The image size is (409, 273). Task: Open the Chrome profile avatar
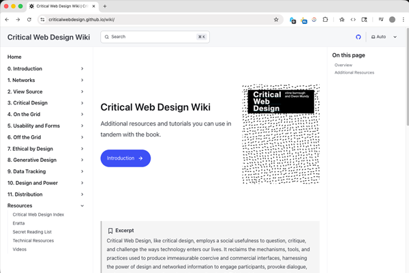coord(392,20)
